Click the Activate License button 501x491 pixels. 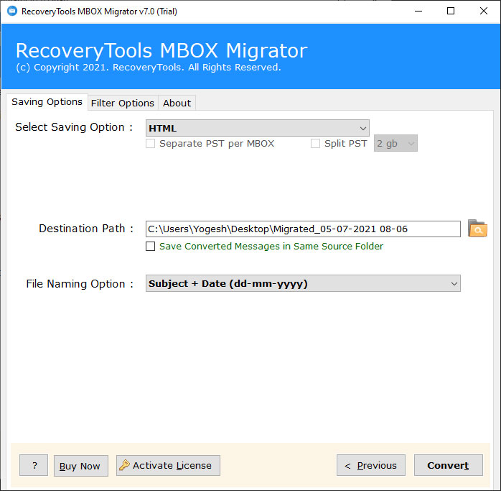(168, 465)
